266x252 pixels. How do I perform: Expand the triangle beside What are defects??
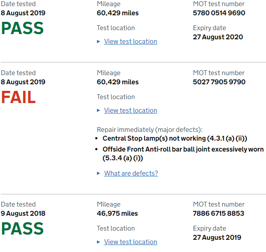99,173
